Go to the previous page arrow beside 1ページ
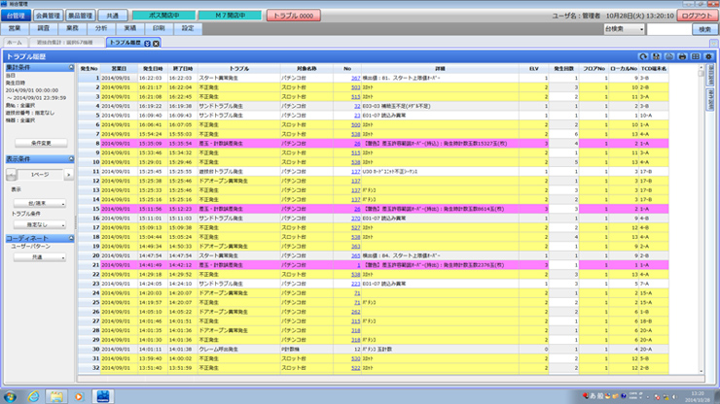The height and width of the screenshot is (404, 720). click(x=11, y=175)
